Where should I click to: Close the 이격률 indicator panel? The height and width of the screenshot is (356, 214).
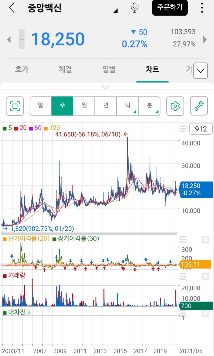coord(205,240)
